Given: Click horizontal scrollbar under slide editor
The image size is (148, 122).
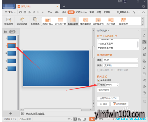Looking at the screenshot, I should 52,110.
